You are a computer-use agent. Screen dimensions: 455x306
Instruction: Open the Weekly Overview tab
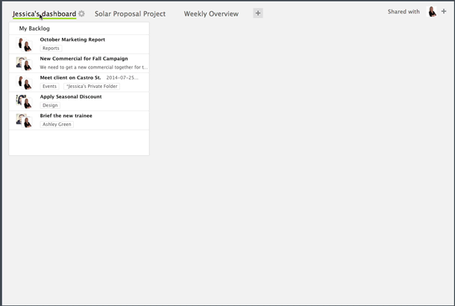pos(211,13)
